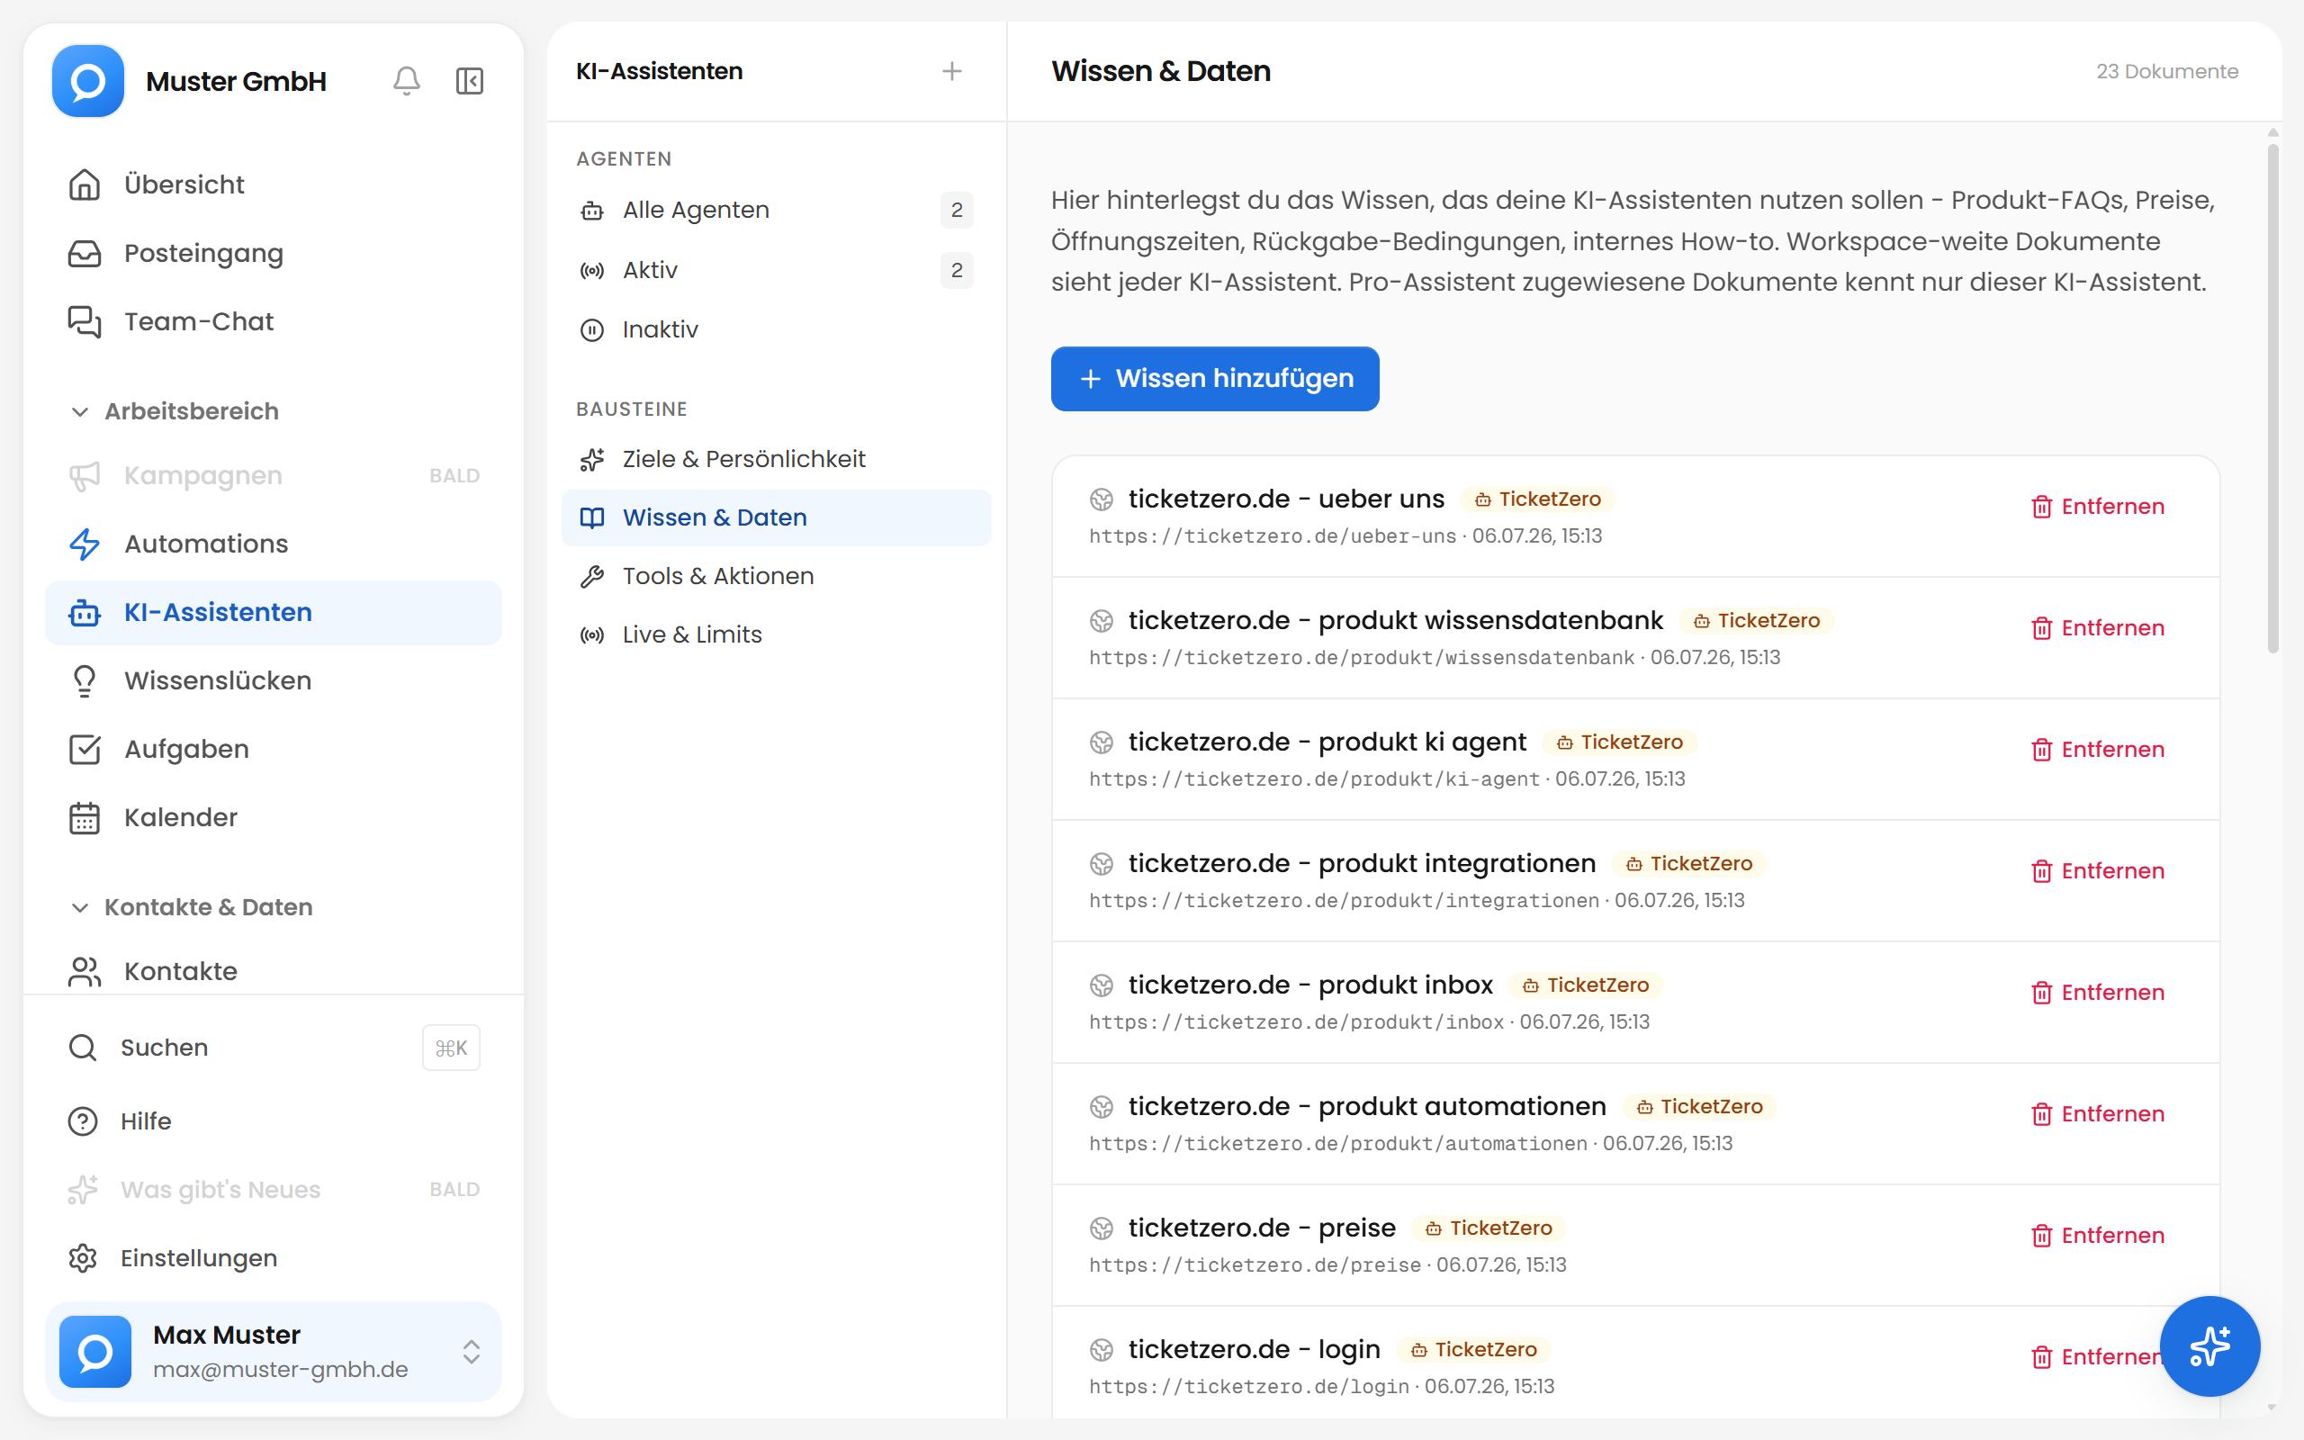This screenshot has height=1440, width=2304.
Task: Click title ticketzero.de - produkt automationen
Action: point(1367,1107)
